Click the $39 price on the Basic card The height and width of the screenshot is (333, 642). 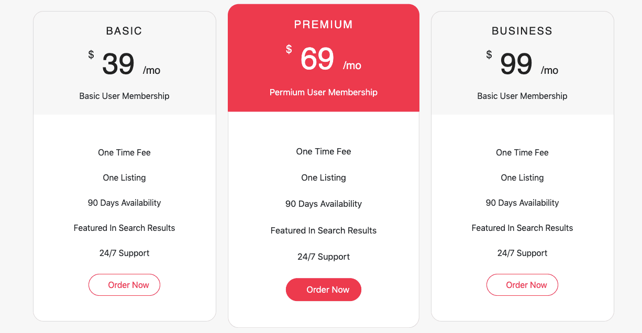click(x=118, y=63)
